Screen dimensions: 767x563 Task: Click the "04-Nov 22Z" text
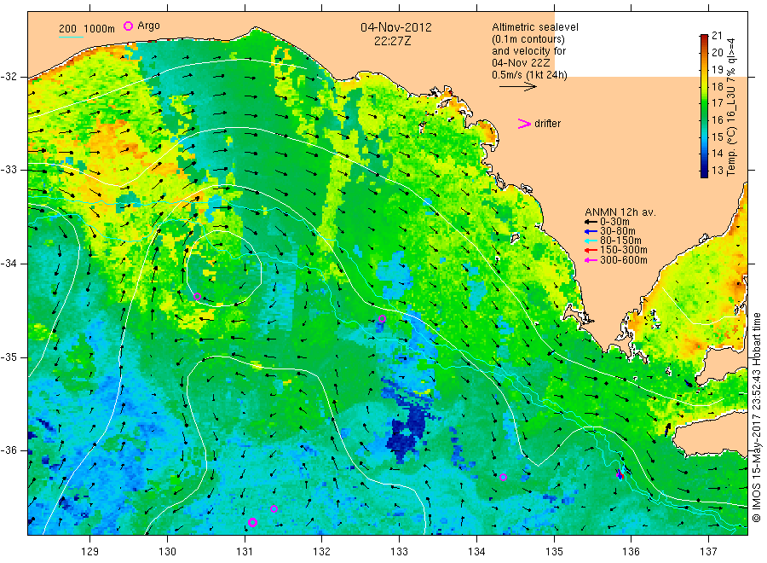pyautogui.click(x=521, y=63)
